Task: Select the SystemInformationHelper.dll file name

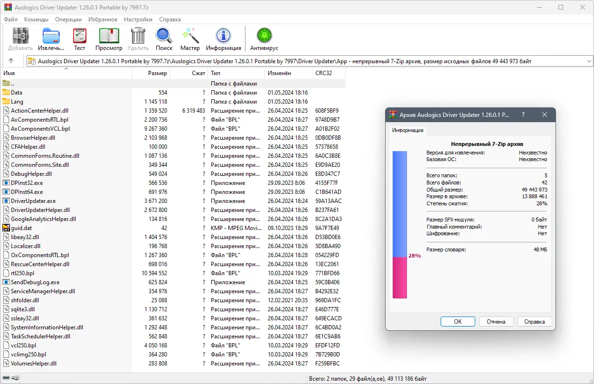Action: [47, 327]
